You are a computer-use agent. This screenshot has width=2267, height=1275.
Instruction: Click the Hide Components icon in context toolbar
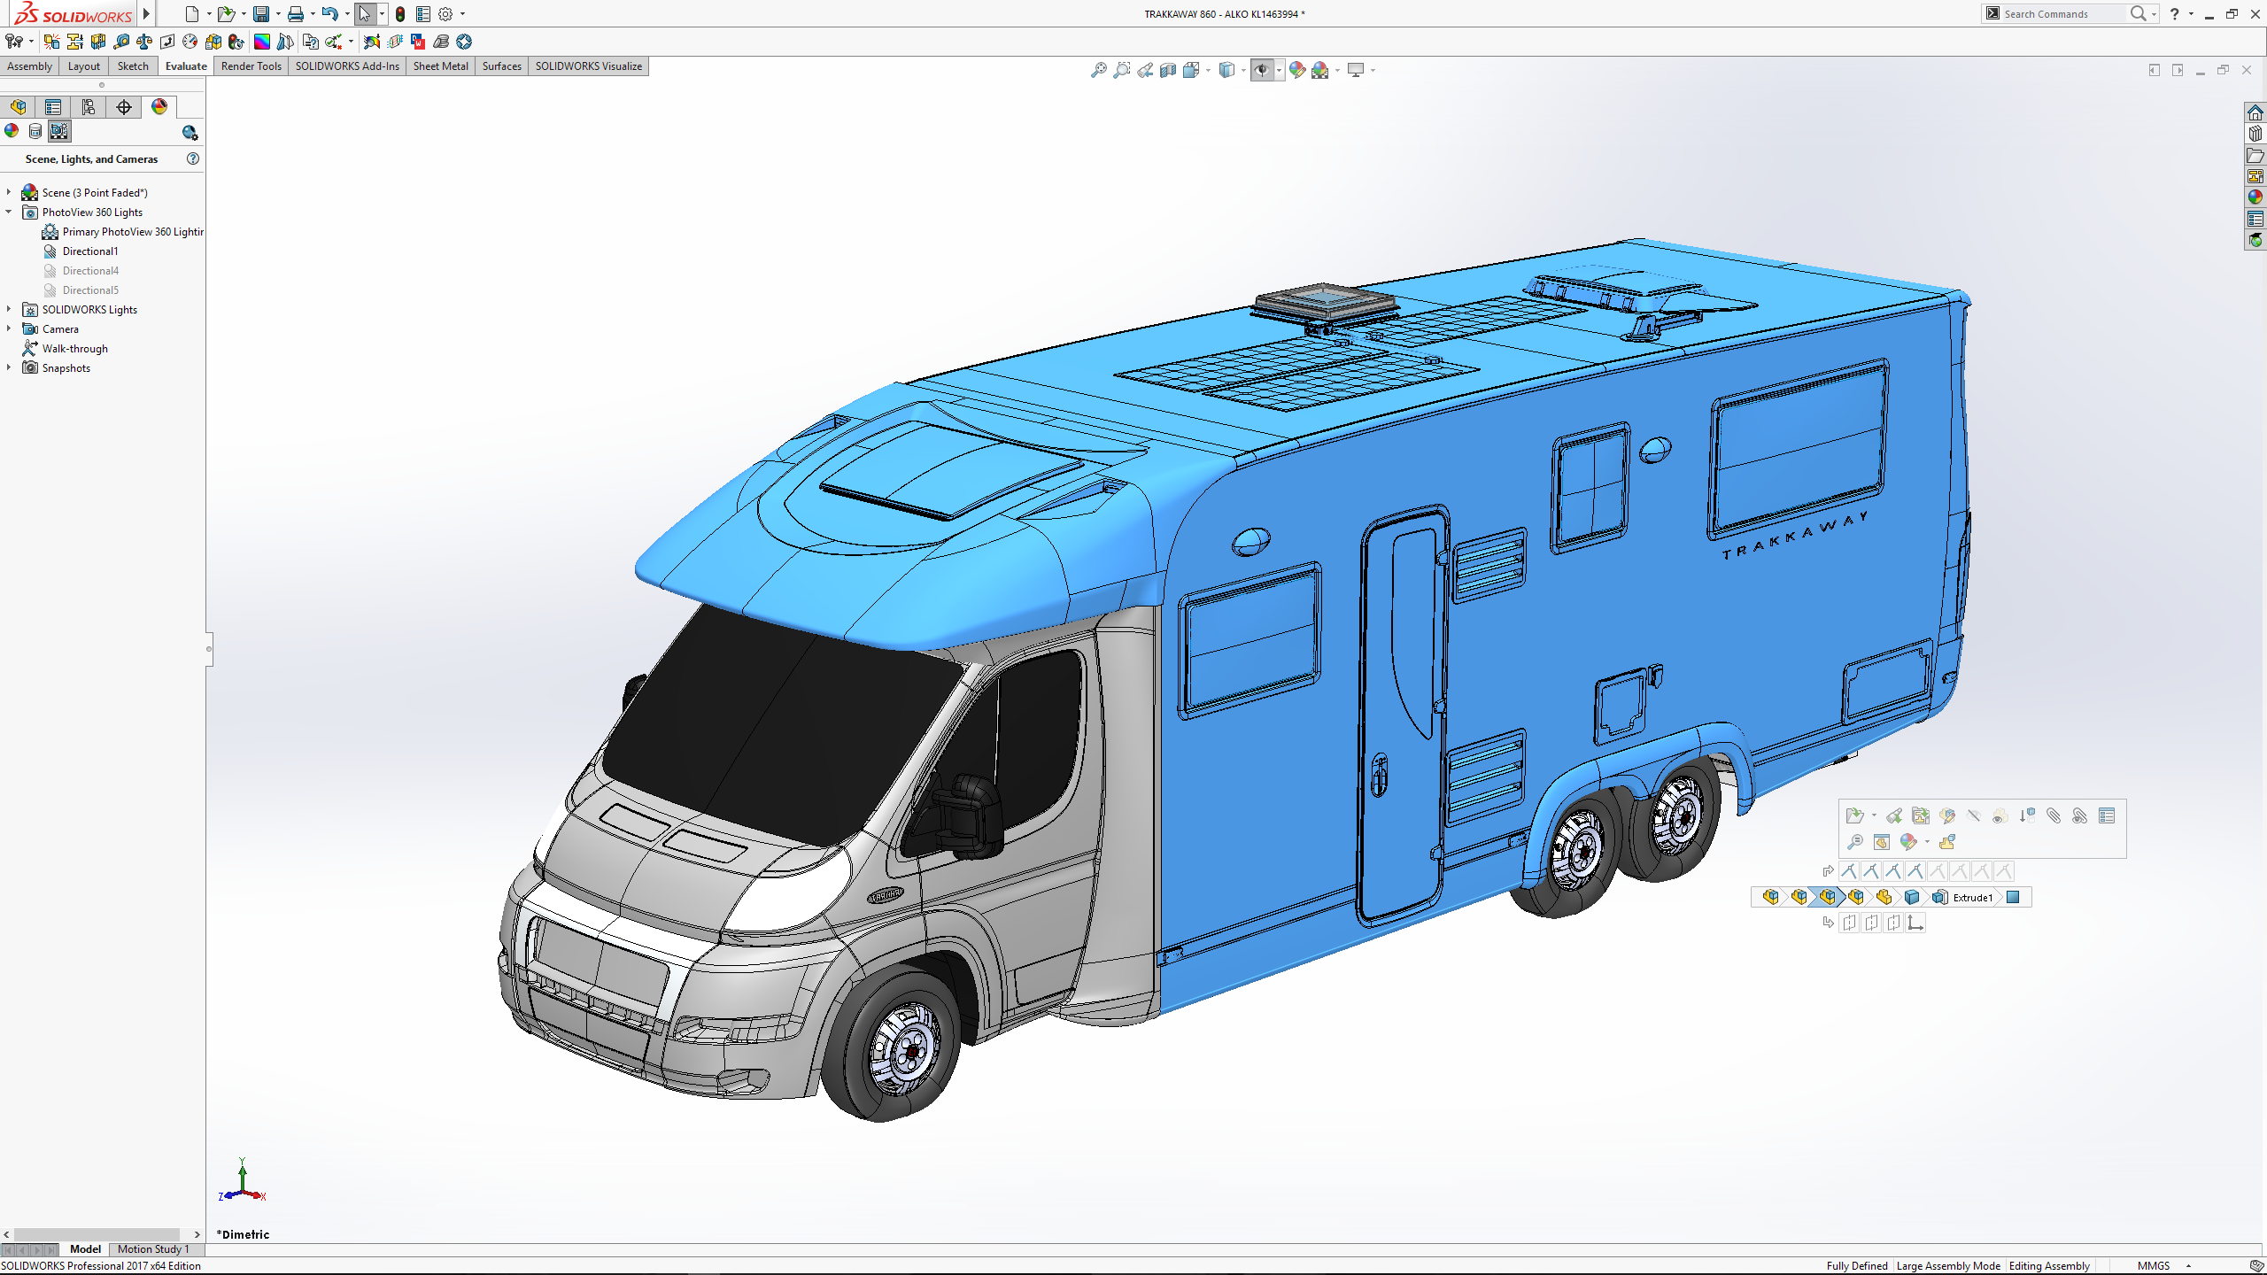[x=1973, y=815]
